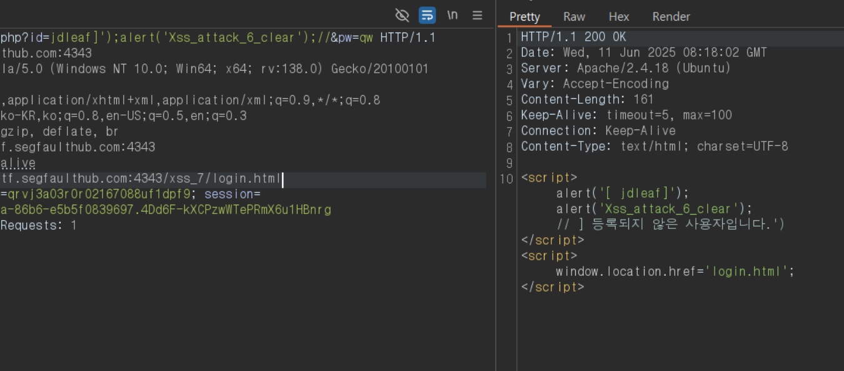The image size is (844, 371).
Task: Click the ko-KR accept-language line
Action: tap(123, 116)
